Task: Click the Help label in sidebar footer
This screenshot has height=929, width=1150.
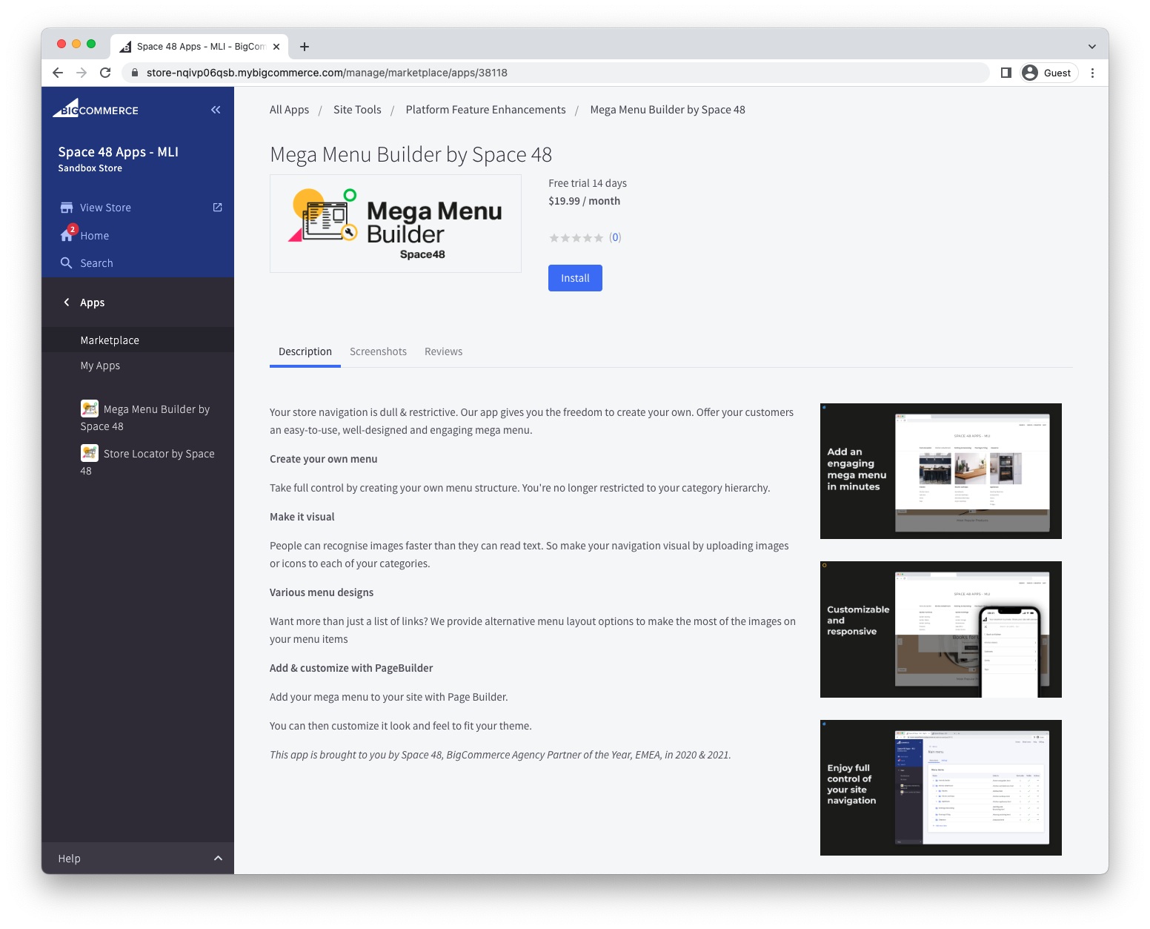Action: [x=69, y=859]
